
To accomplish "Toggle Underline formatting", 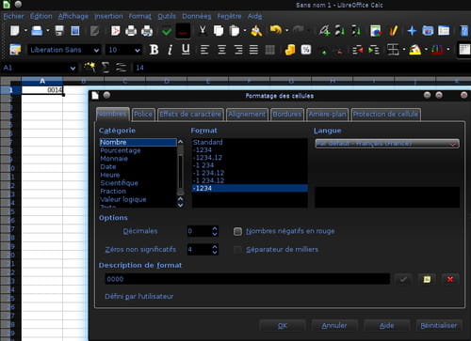I will pyautogui.click(x=186, y=49).
